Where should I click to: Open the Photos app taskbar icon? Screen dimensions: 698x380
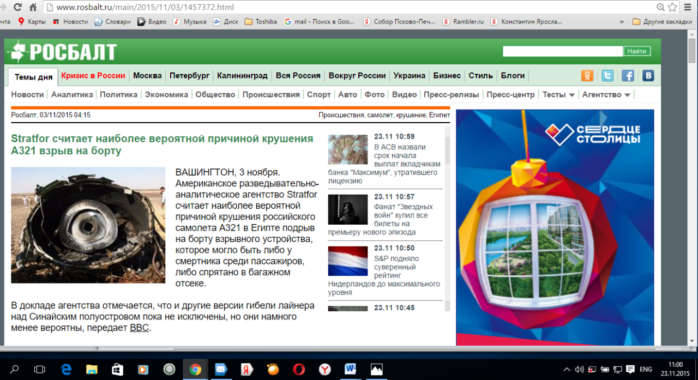376,369
